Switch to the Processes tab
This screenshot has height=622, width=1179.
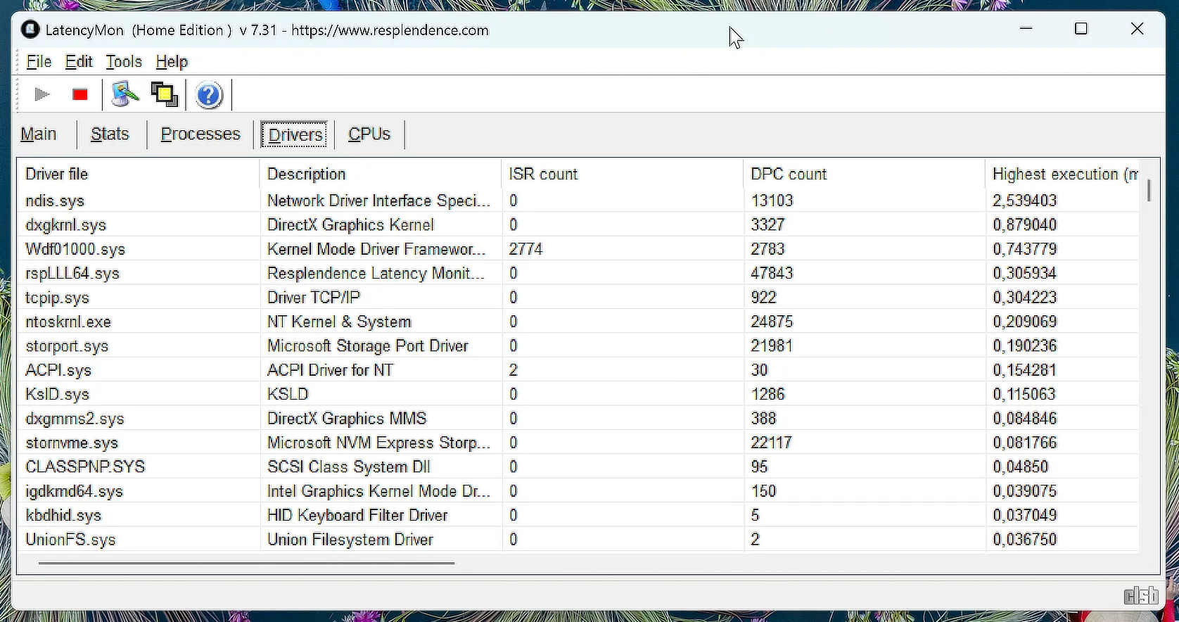tap(200, 134)
